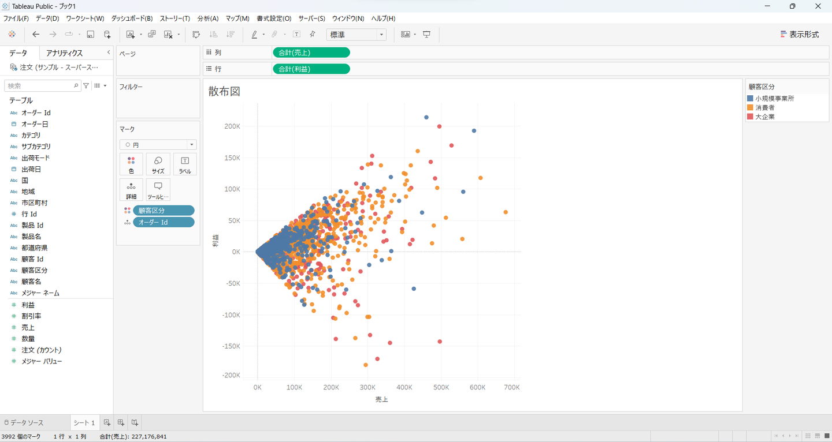This screenshot has height=442, width=832.
Task: Collapse the data pane with the chevron
Action: pyautogui.click(x=109, y=53)
